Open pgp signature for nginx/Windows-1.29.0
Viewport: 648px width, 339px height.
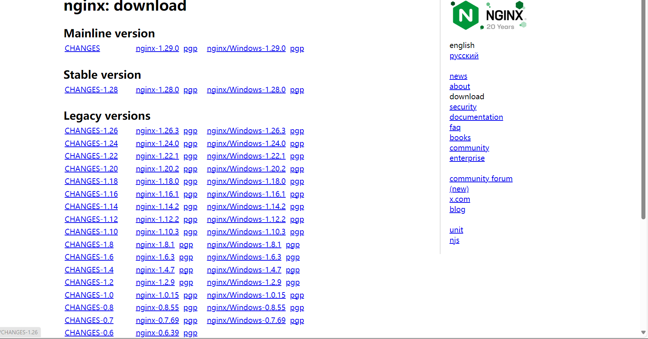pyautogui.click(x=297, y=49)
